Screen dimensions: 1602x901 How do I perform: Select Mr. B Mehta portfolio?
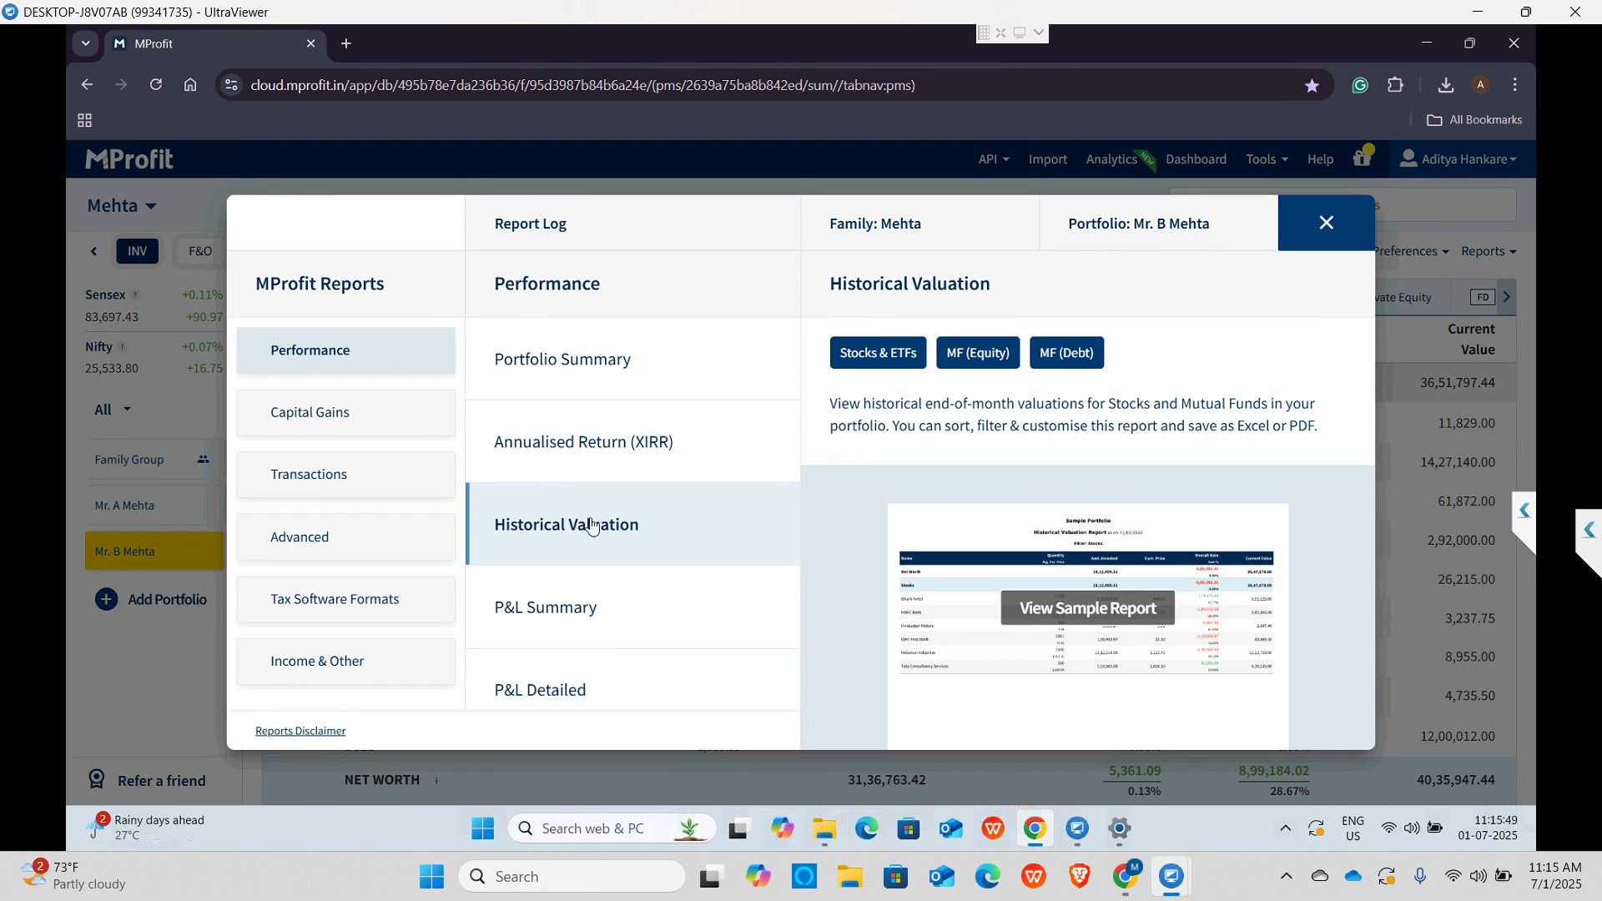pos(154,551)
